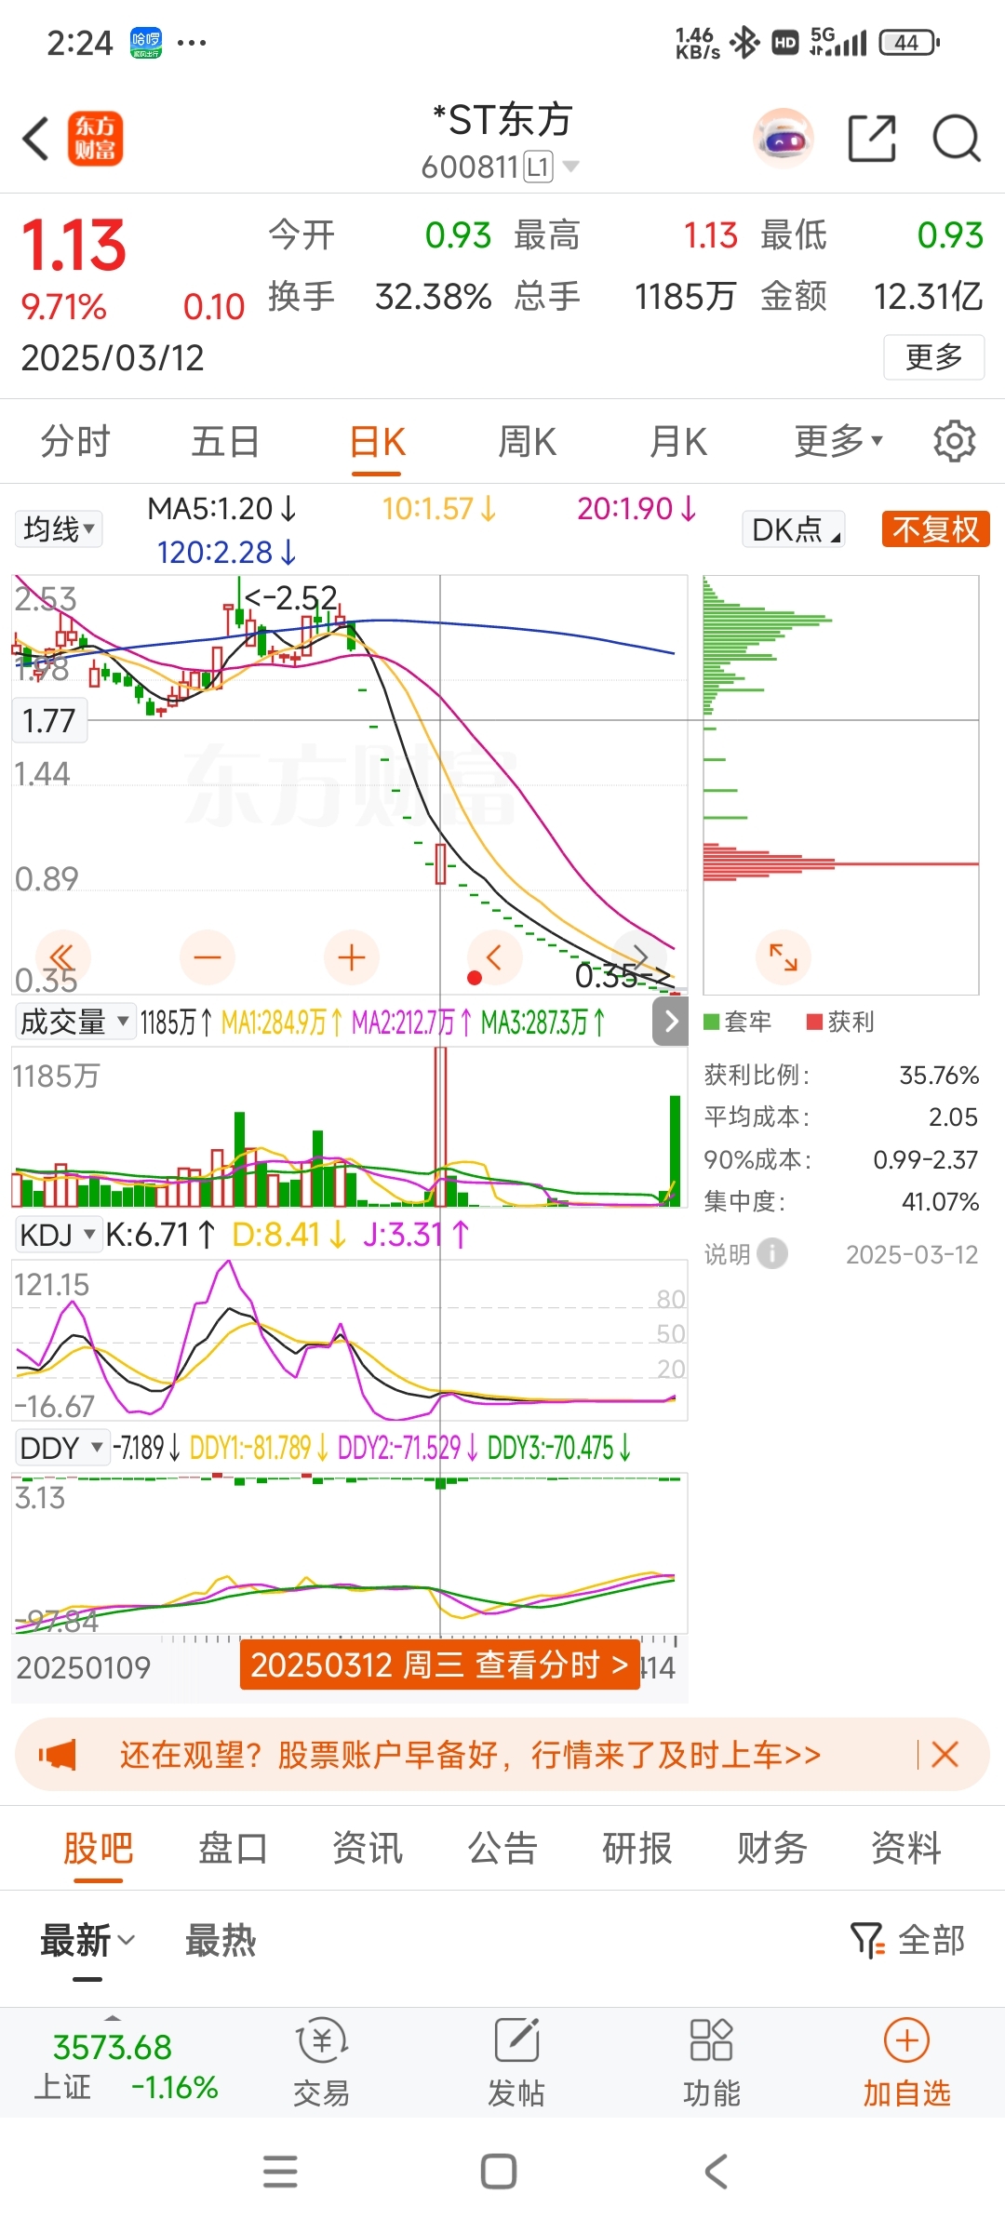Switch to the 月K tab
The width and height of the screenshot is (1005, 2233).
click(x=678, y=441)
